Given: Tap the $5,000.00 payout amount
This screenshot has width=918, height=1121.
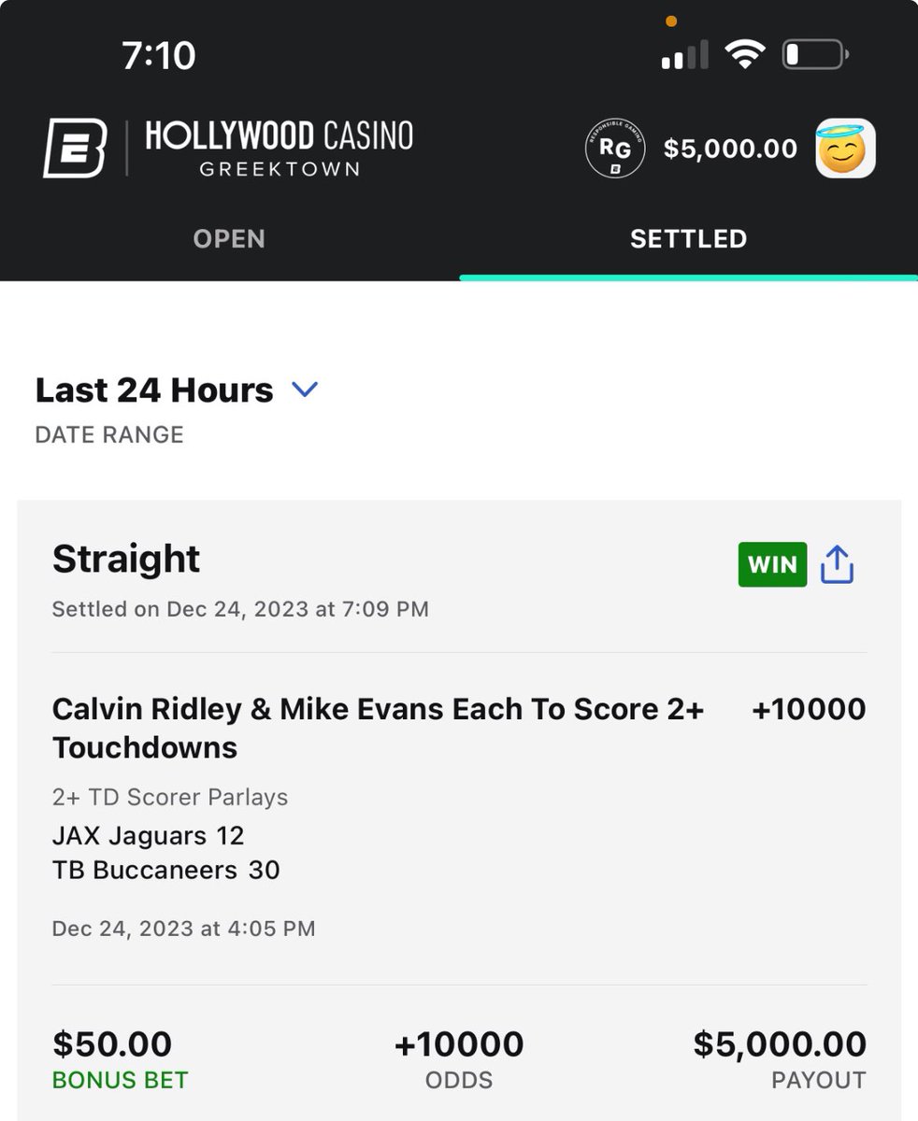Looking at the screenshot, I should pyautogui.click(x=780, y=1044).
